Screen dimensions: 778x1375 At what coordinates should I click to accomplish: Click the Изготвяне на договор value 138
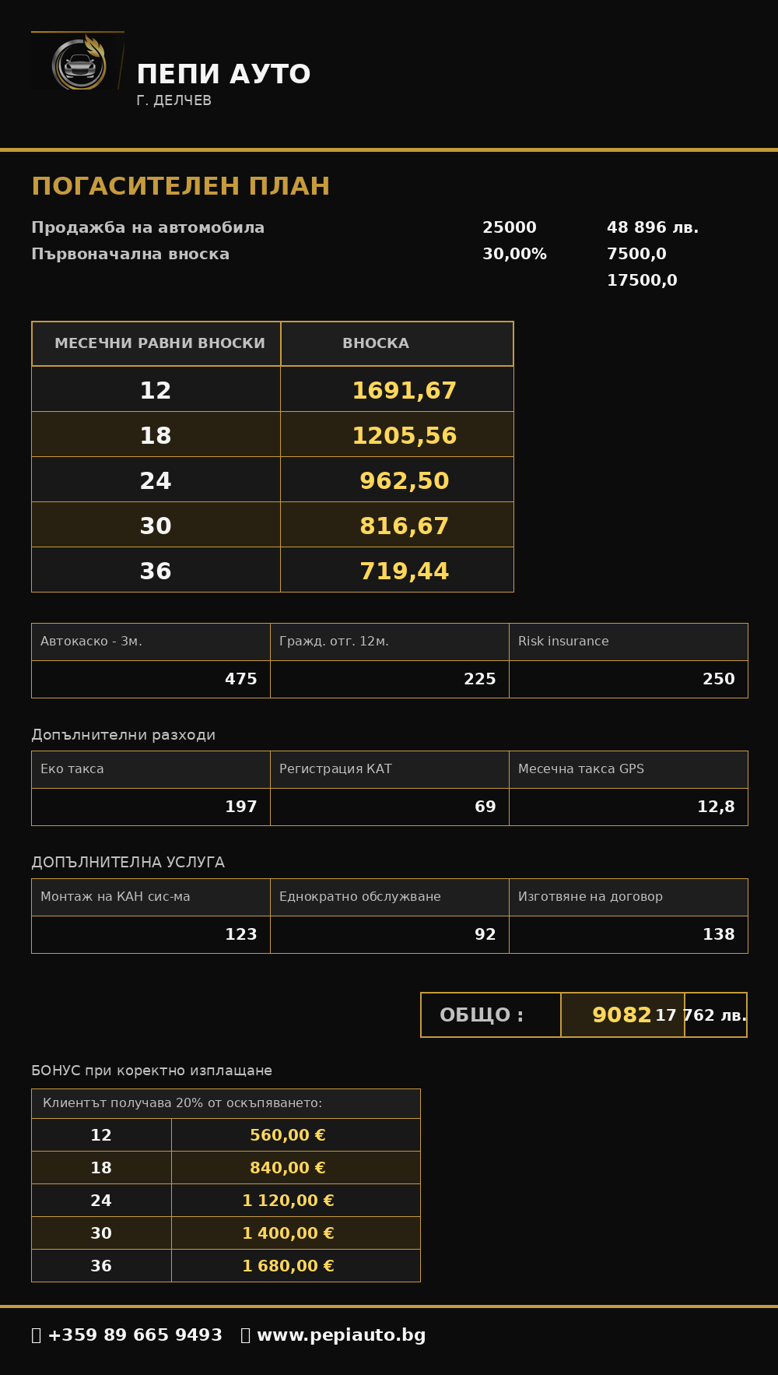click(719, 934)
